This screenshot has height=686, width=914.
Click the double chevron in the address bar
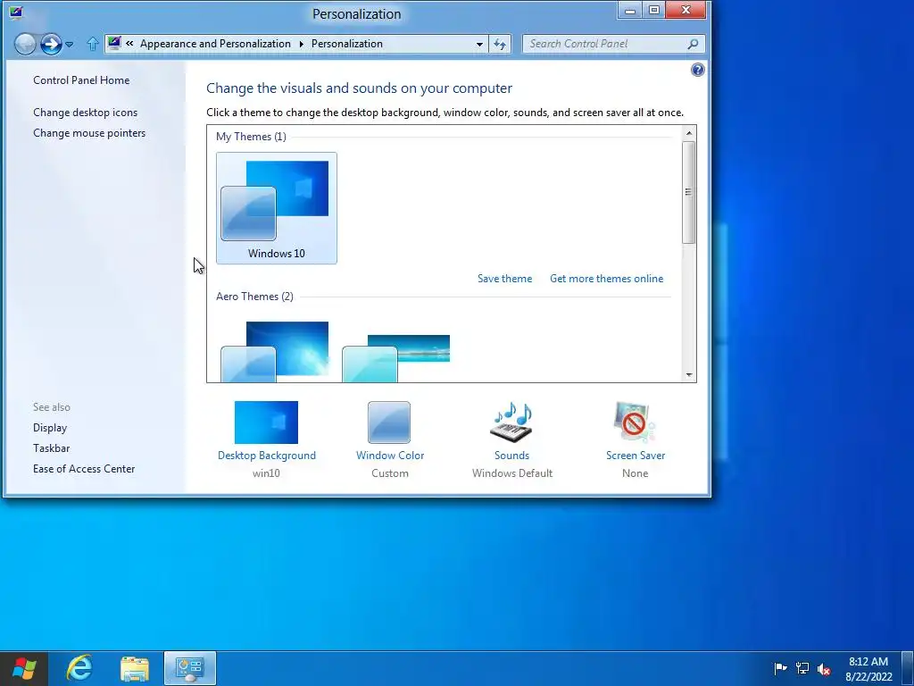click(x=129, y=43)
